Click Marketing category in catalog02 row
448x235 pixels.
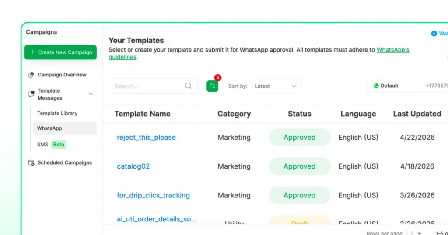point(234,166)
